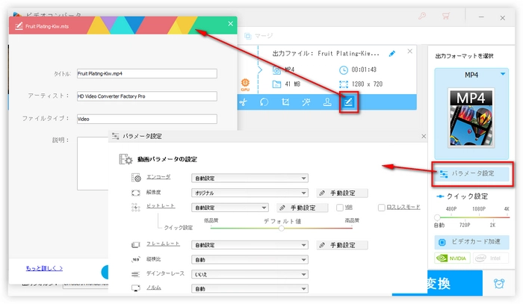Open the alarm clock scheduler icon
The height and width of the screenshot is (304, 523).
pos(498,284)
